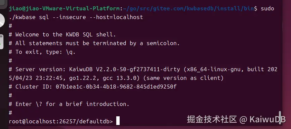
Task: Open the dock icon below the disc
Action: click(1, 42)
